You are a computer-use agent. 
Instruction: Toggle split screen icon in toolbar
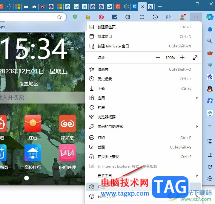pyautogui.click(x=142, y=17)
